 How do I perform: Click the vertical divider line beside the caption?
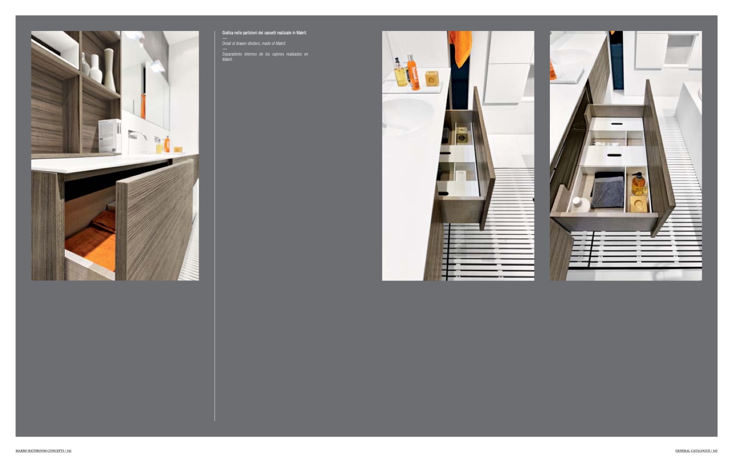click(215, 242)
